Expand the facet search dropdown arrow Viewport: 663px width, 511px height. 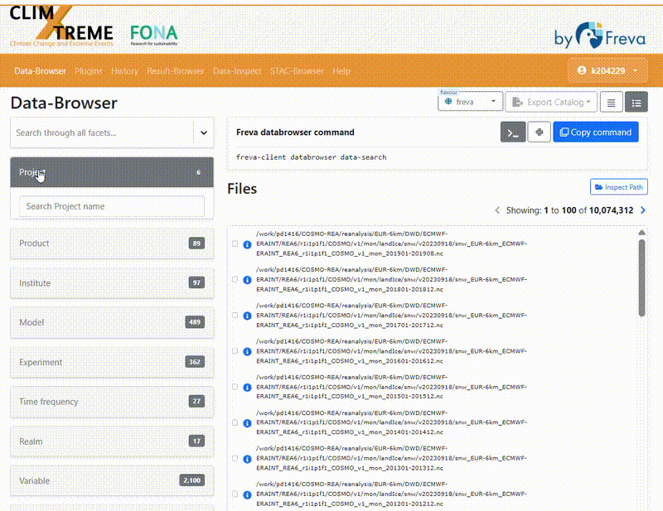tap(204, 133)
